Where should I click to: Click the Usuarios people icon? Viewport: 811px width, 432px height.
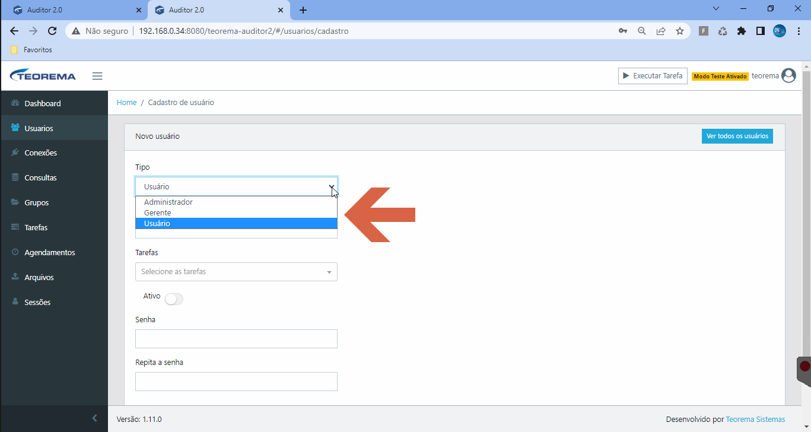15,128
